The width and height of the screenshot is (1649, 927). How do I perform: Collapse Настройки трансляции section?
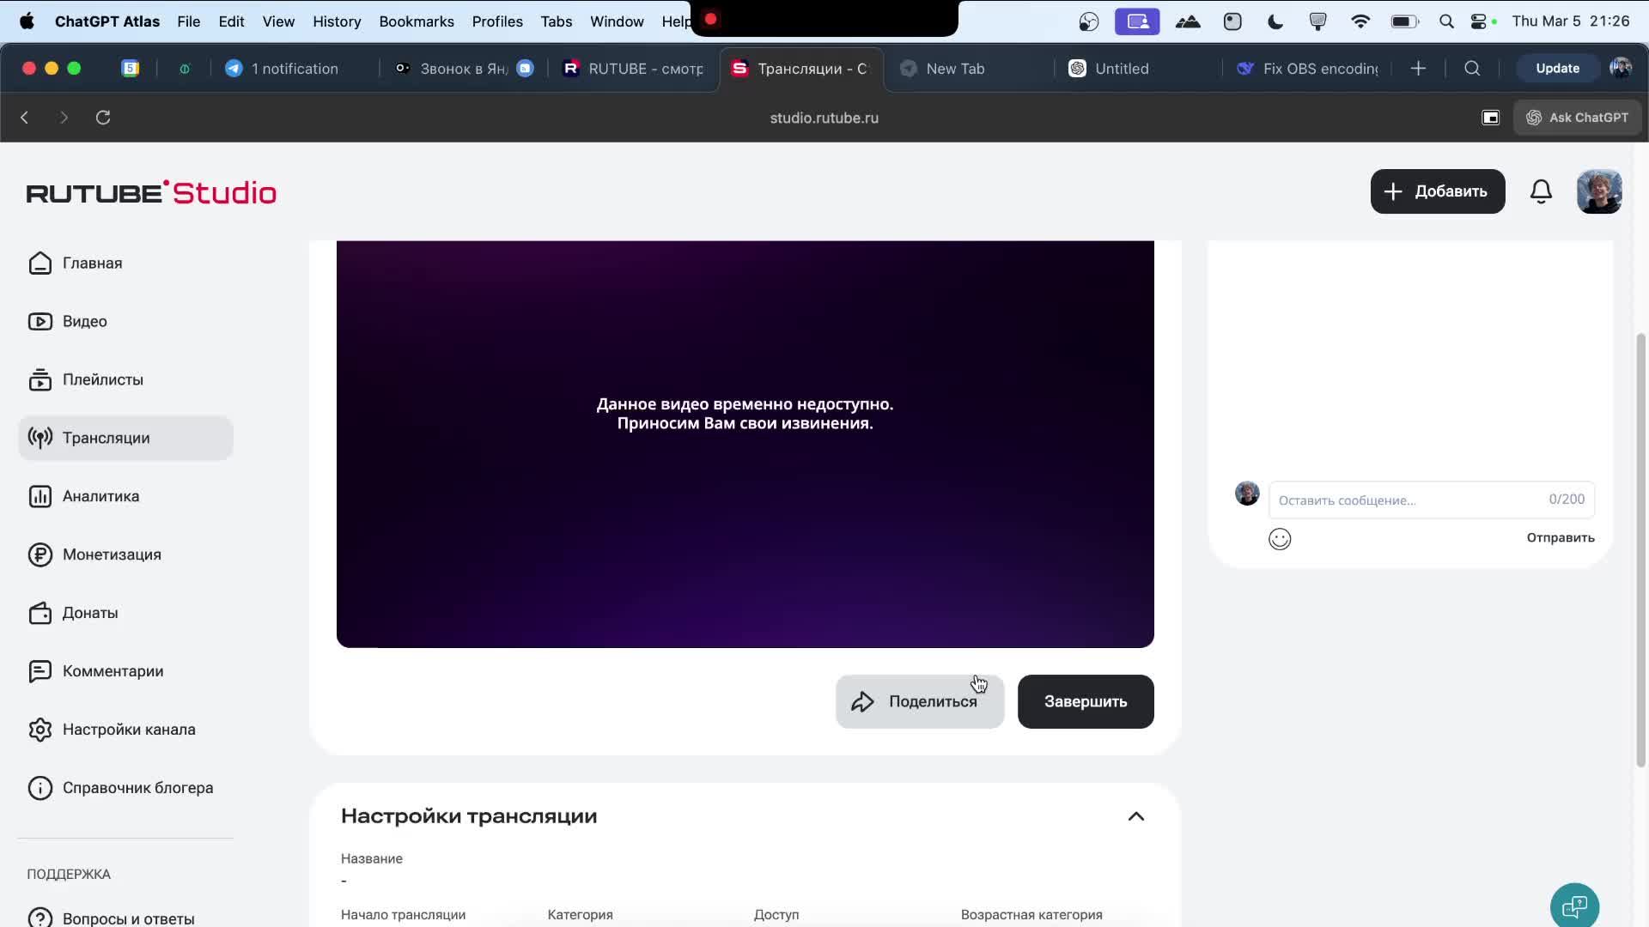click(1135, 816)
